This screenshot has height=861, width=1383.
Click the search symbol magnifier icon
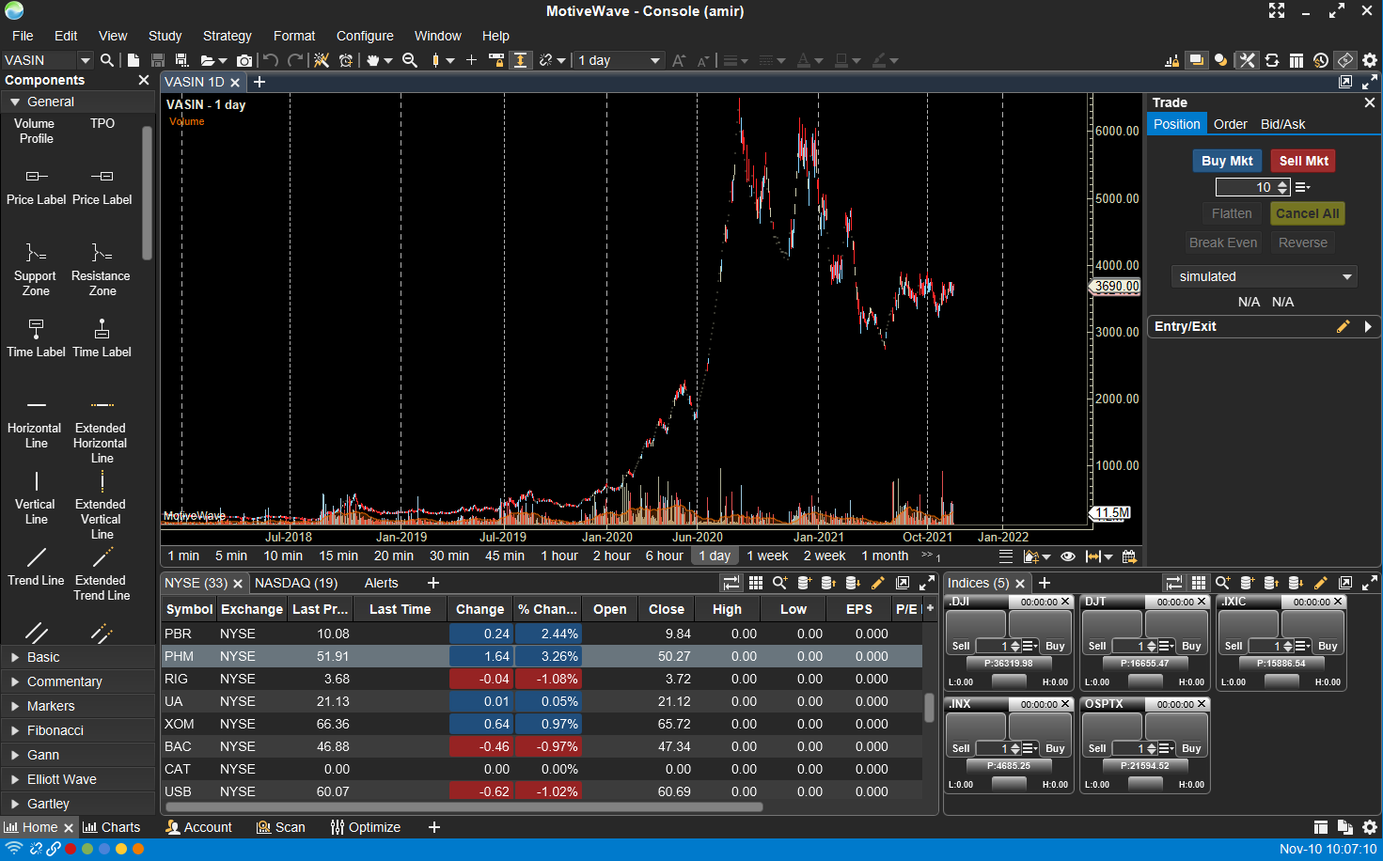(x=107, y=60)
